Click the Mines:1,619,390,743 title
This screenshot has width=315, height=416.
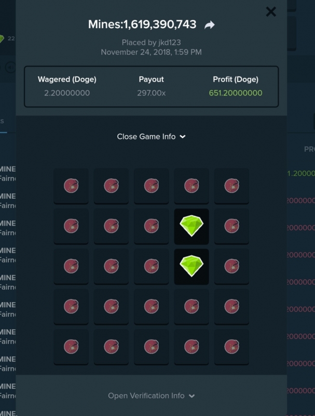click(142, 24)
